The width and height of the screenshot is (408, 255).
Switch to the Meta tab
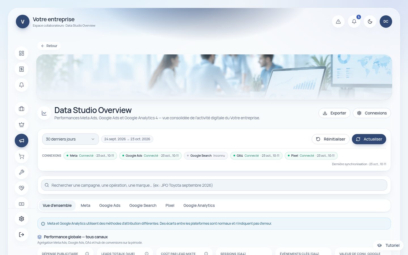86,205
